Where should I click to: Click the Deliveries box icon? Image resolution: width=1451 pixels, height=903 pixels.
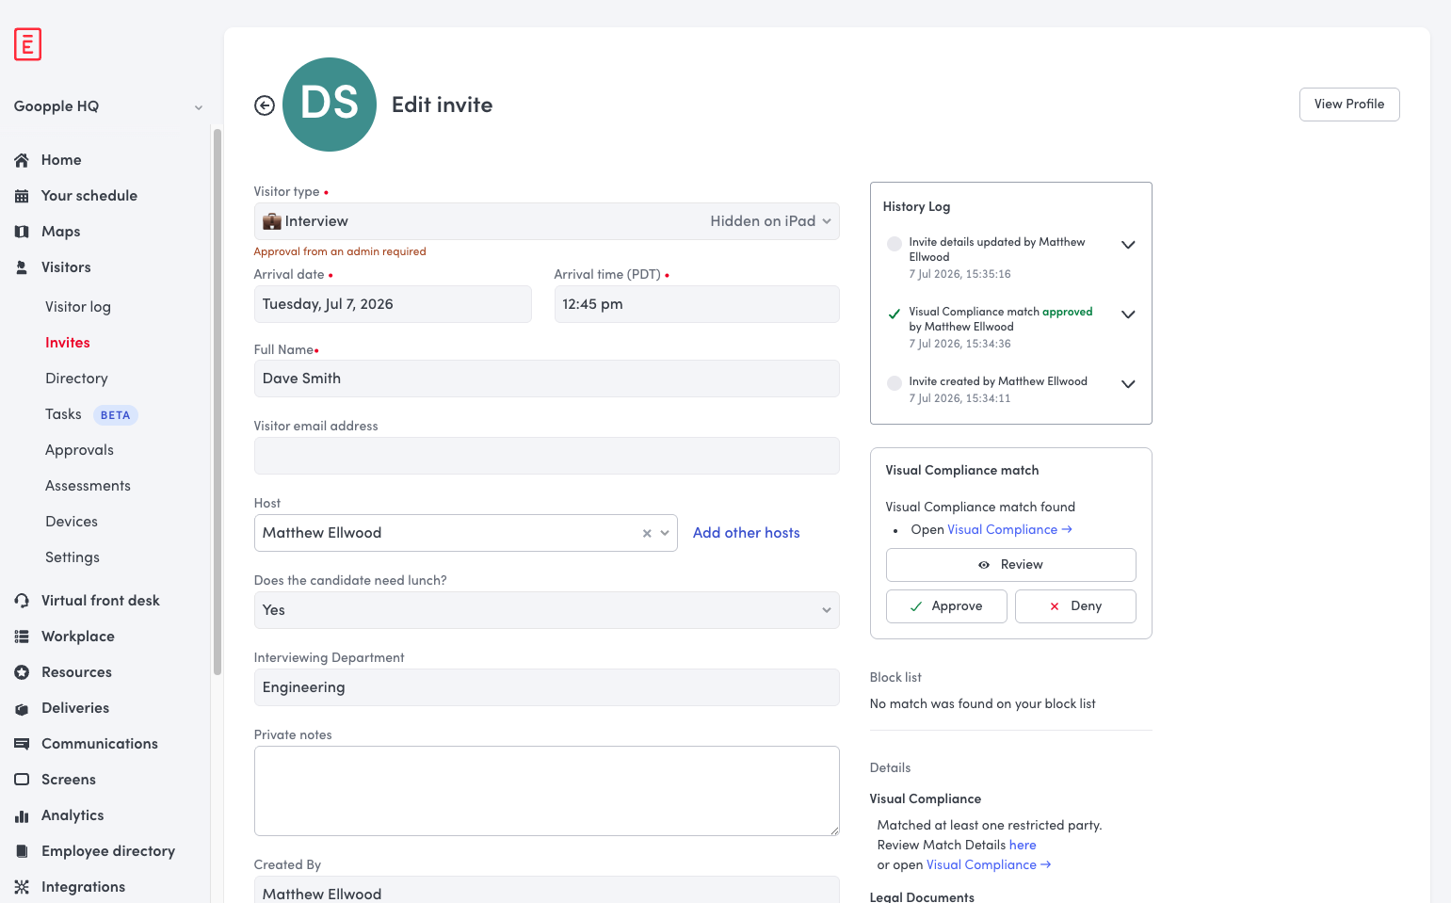point(22,708)
